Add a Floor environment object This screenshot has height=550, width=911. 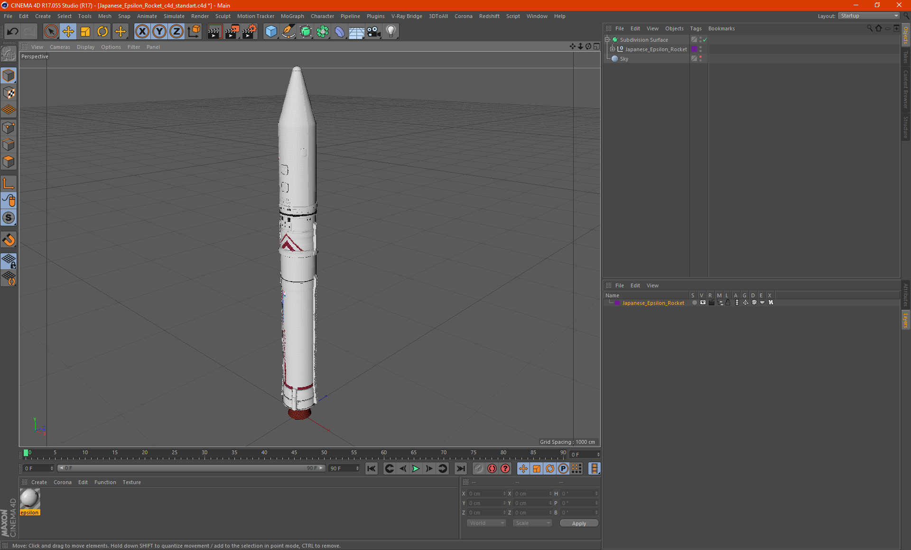[x=356, y=32]
